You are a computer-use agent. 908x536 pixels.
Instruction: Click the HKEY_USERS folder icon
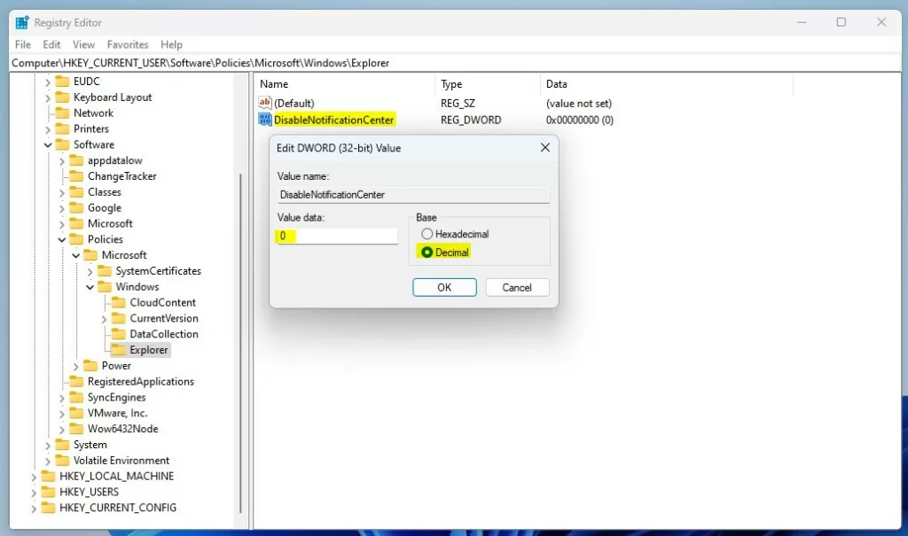click(x=48, y=492)
